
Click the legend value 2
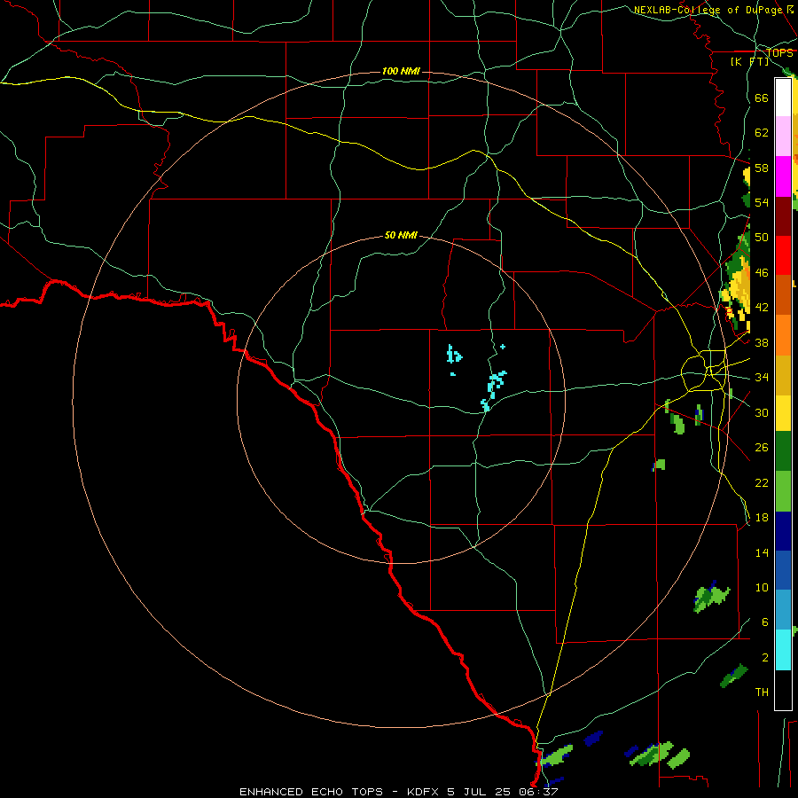click(765, 657)
